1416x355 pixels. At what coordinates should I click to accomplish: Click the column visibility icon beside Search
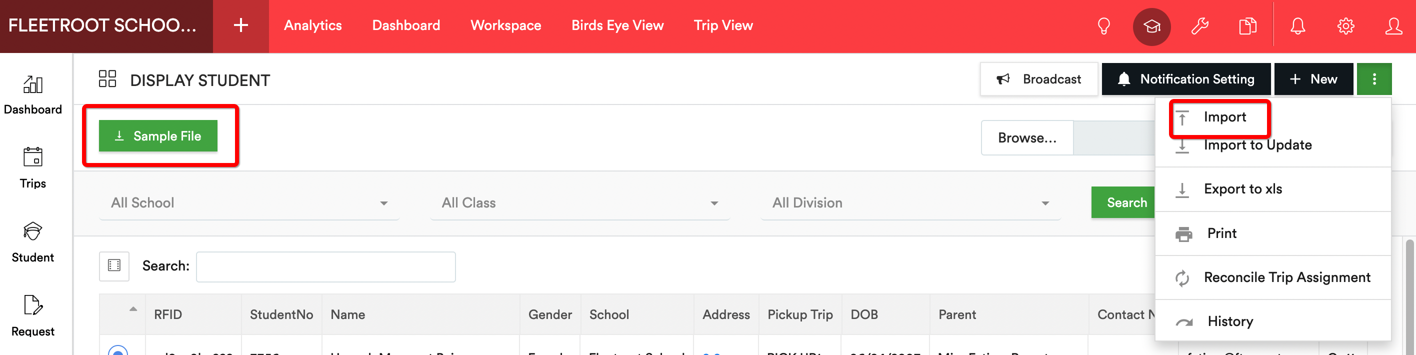point(114,266)
